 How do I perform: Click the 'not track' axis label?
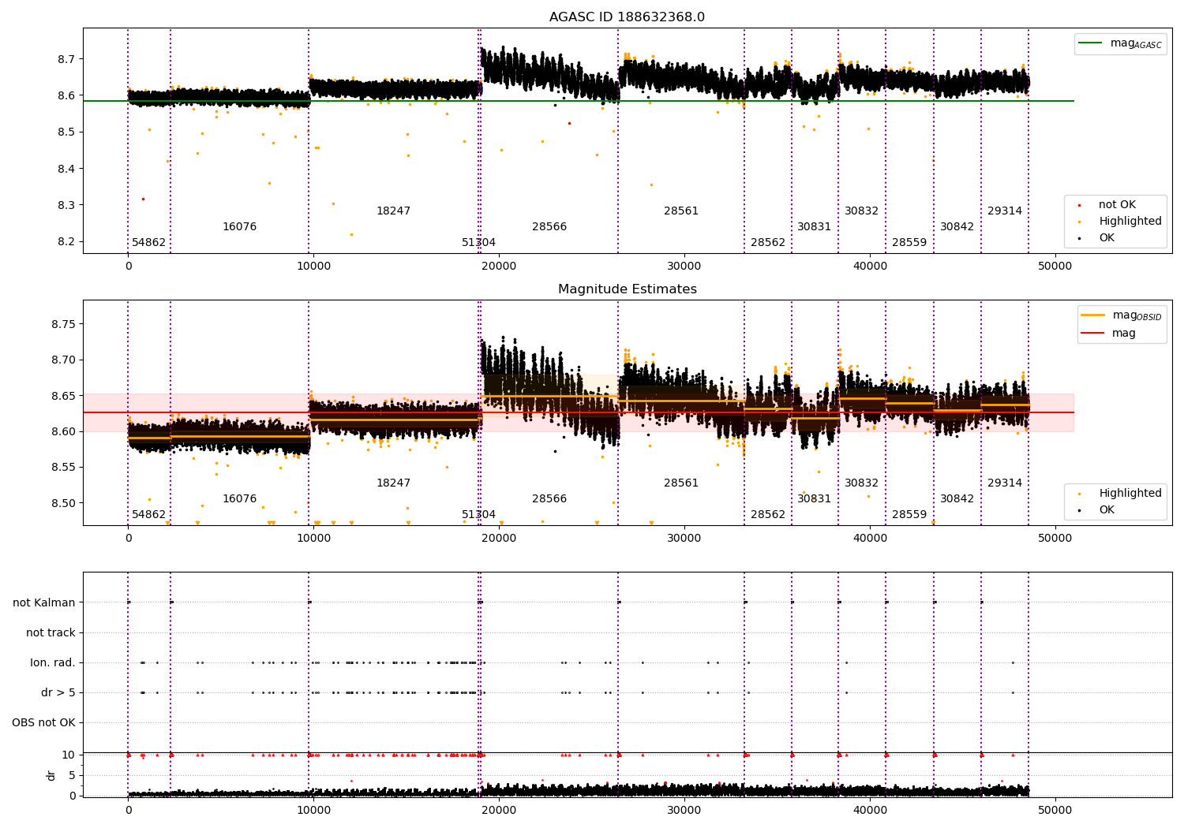click(51, 633)
